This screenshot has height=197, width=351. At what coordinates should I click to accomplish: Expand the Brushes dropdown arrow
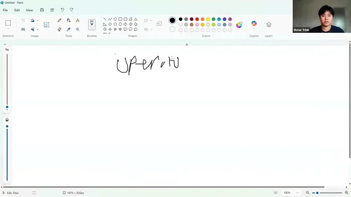[x=92, y=28]
